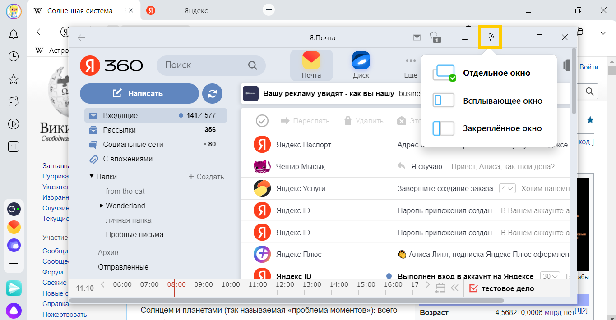Click the protection shield icon with badge
The width and height of the screenshot is (616, 320).
tap(435, 37)
